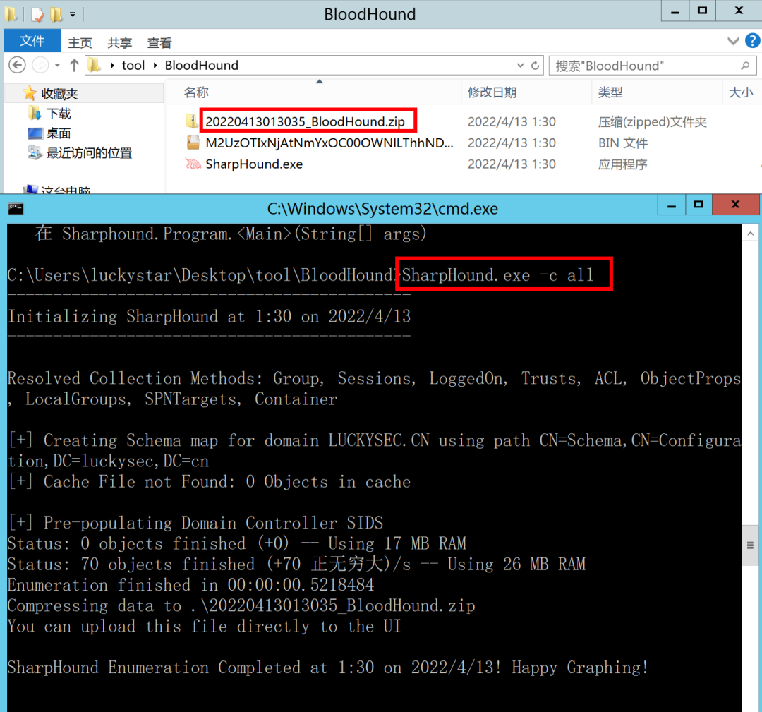
Task: Click the SharpHound.exe application icon
Action: [x=193, y=164]
